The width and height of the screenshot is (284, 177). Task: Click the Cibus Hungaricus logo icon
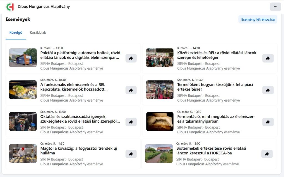pos(10,7)
